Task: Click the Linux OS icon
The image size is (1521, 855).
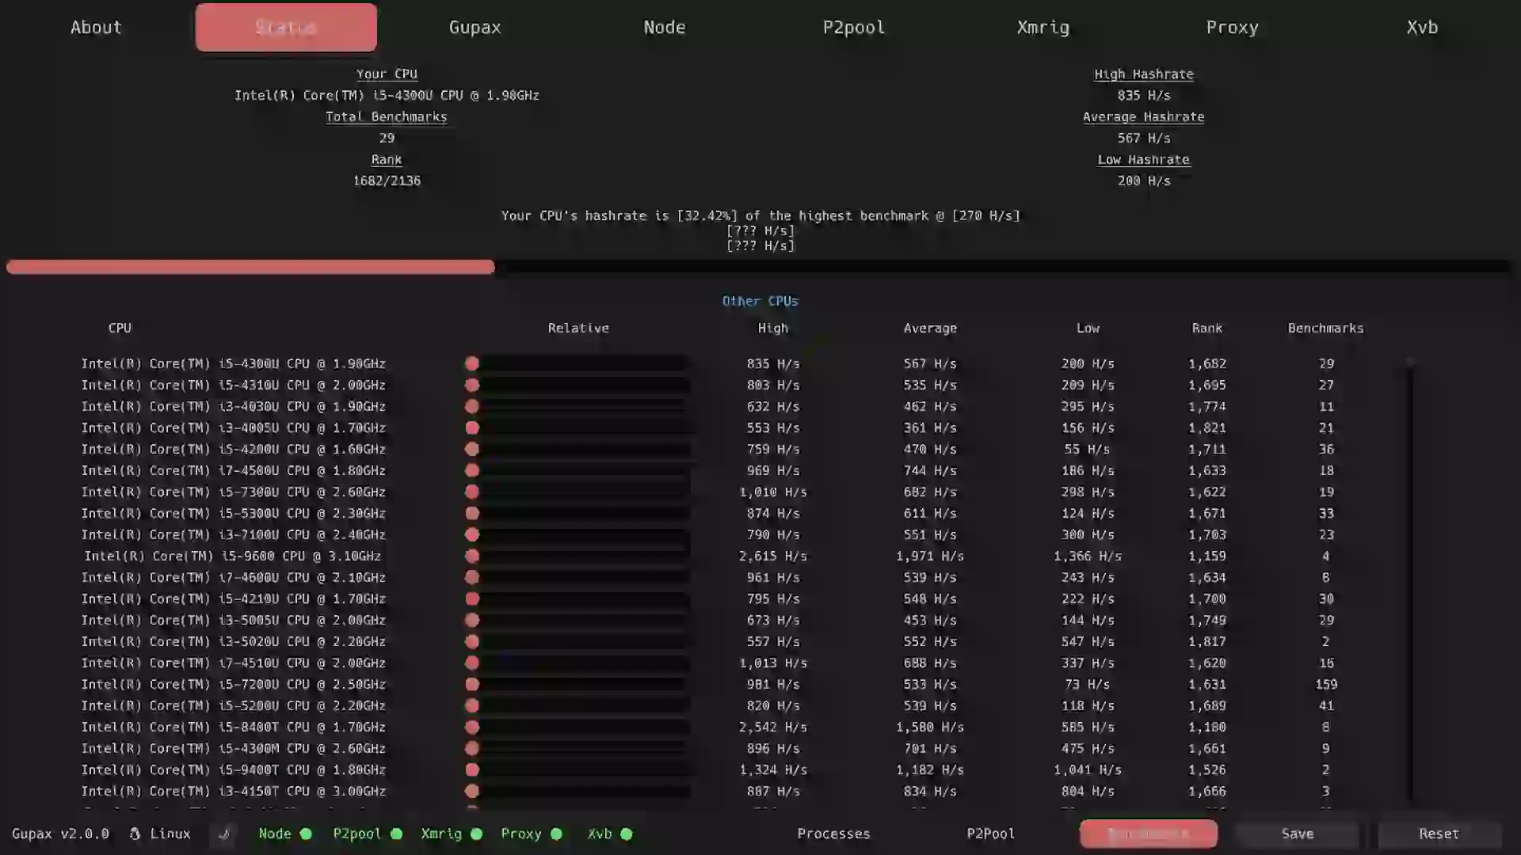Action: tap(135, 834)
